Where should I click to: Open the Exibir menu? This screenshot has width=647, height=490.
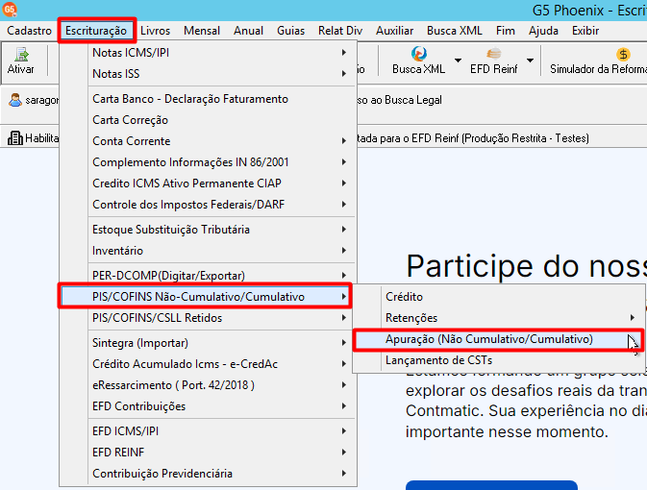585,31
